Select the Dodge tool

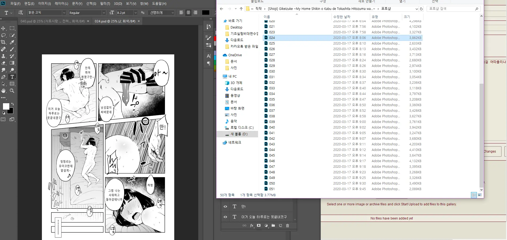coord(12,70)
